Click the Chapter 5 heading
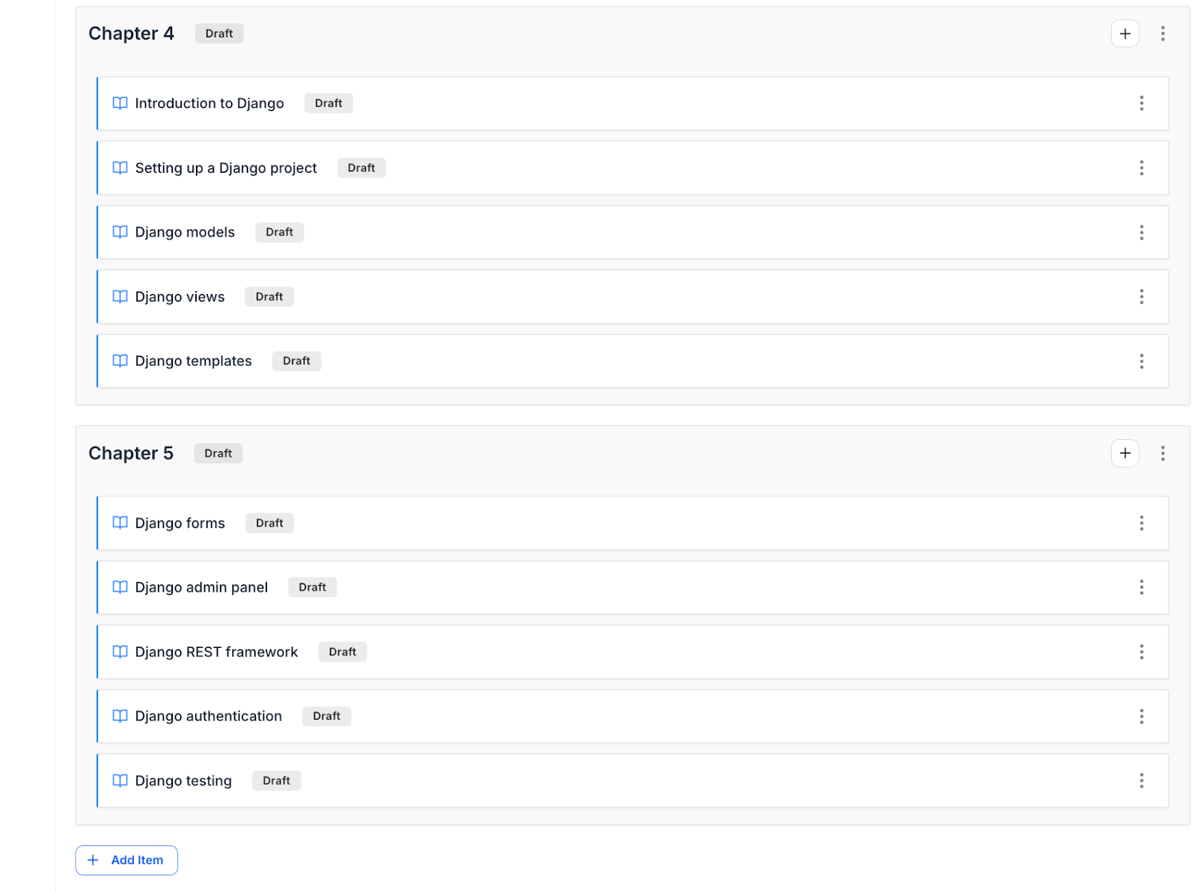This screenshot has width=1197, height=891. click(131, 453)
